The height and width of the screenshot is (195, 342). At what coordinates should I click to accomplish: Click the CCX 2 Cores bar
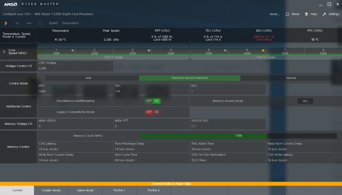[x=266, y=57]
